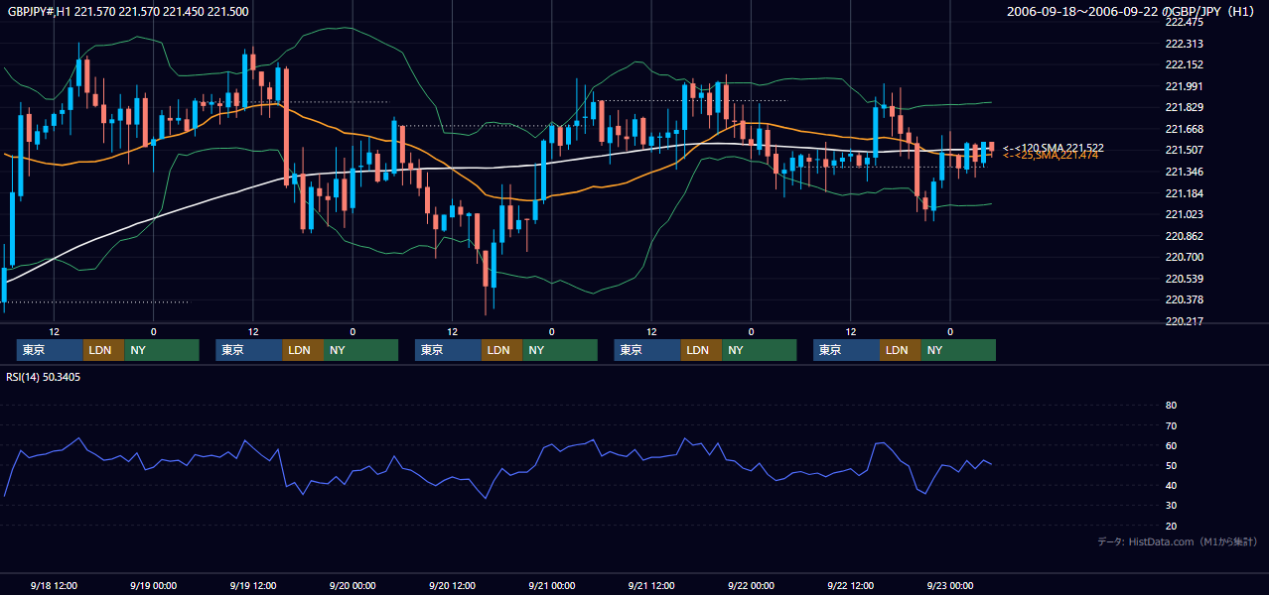Click the 9/20 00:00 time axis label
This screenshot has width=1269, height=595.
pyautogui.click(x=352, y=585)
